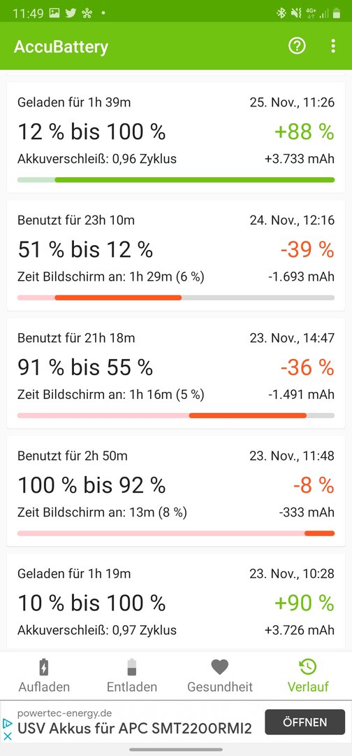
Task: Tap the Bluetooth status bar icon
Action: tap(281, 13)
